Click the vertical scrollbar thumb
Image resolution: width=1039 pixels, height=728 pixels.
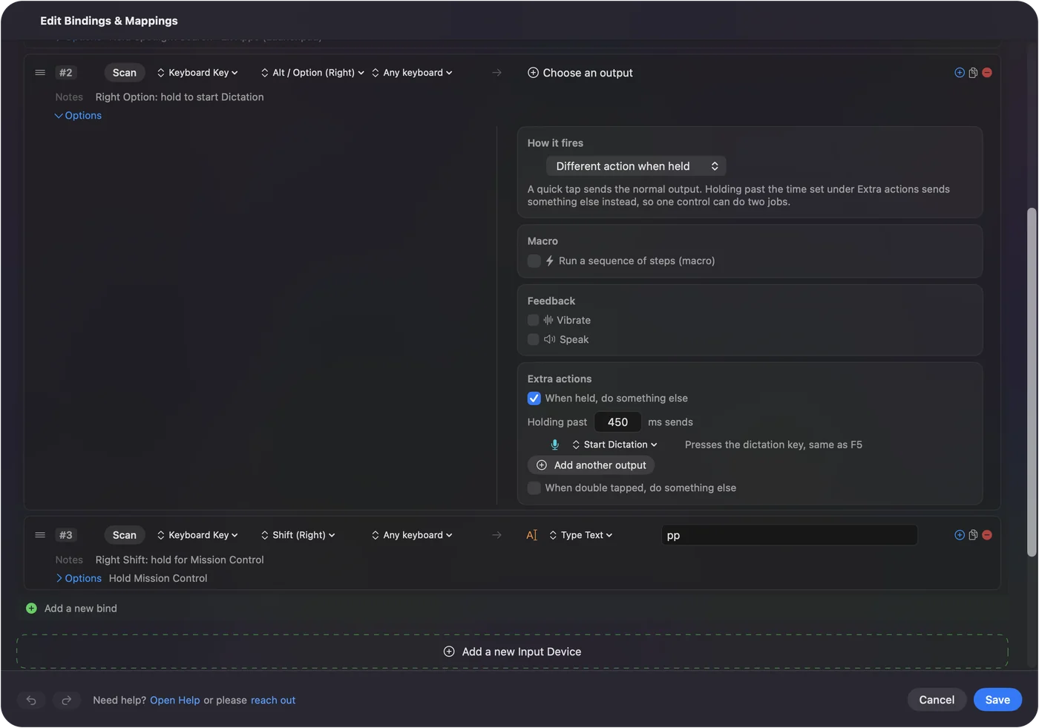click(x=1031, y=382)
